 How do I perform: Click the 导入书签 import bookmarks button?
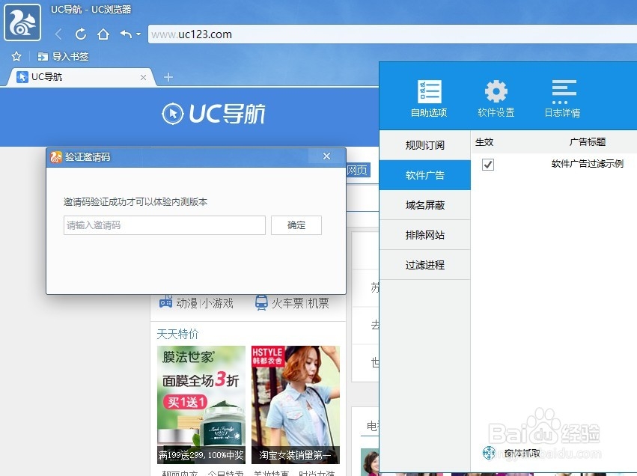[x=63, y=56]
